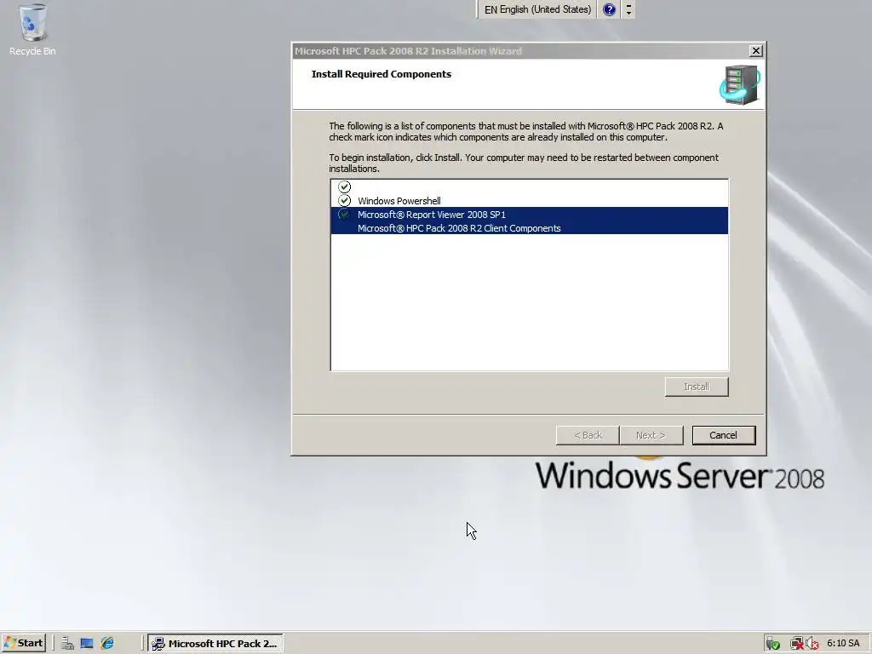The image size is (872, 654).
Task: Click the Back button
Action: [x=588, y=435]
